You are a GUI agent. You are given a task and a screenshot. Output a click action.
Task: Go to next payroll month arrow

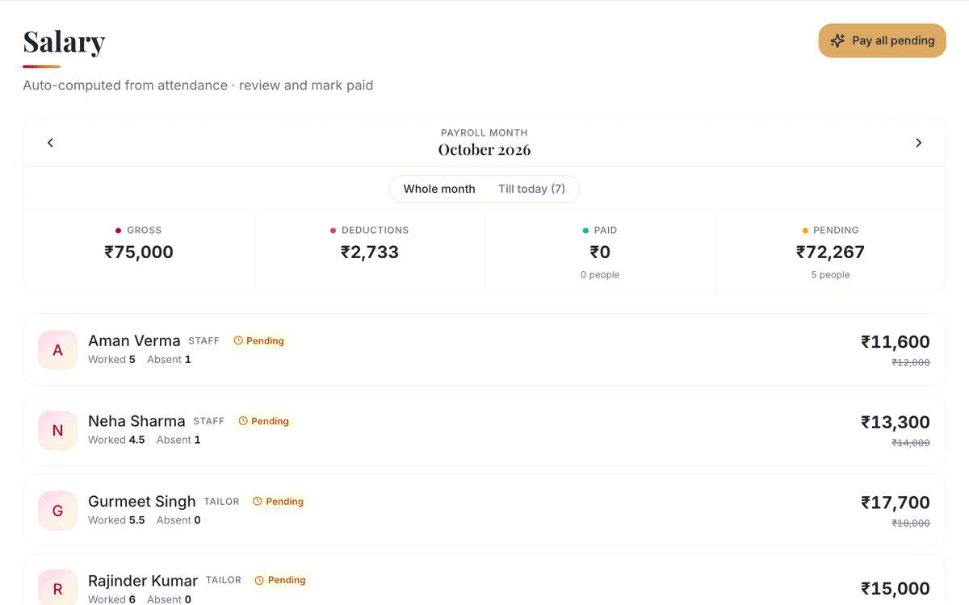(x=918, y=143)
